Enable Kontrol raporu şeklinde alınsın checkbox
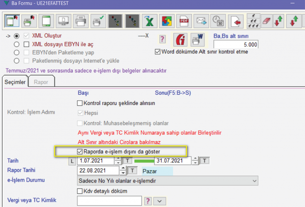 click(x=80, y=103)
